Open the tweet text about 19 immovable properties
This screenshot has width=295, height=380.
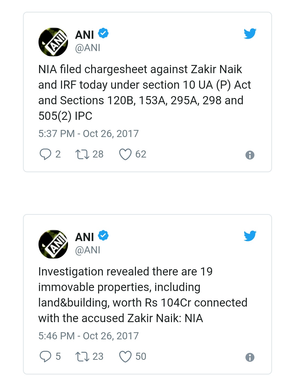click(143, 295)
